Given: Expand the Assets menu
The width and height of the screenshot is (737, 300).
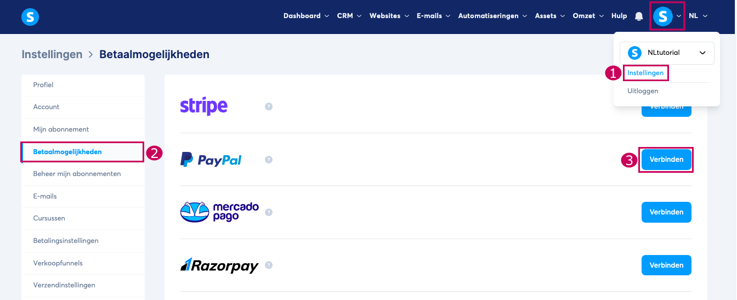Looking at the screenshot, I should pos(550,16).
